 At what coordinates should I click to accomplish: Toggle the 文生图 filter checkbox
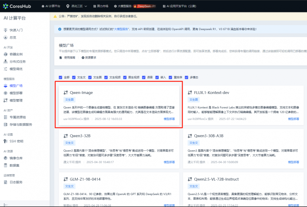90,77
